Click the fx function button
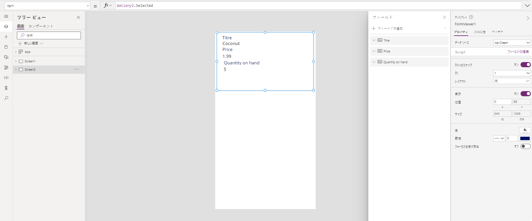This screenshot has height=221, width=532. pyautogui.click(x=108, y=5)
